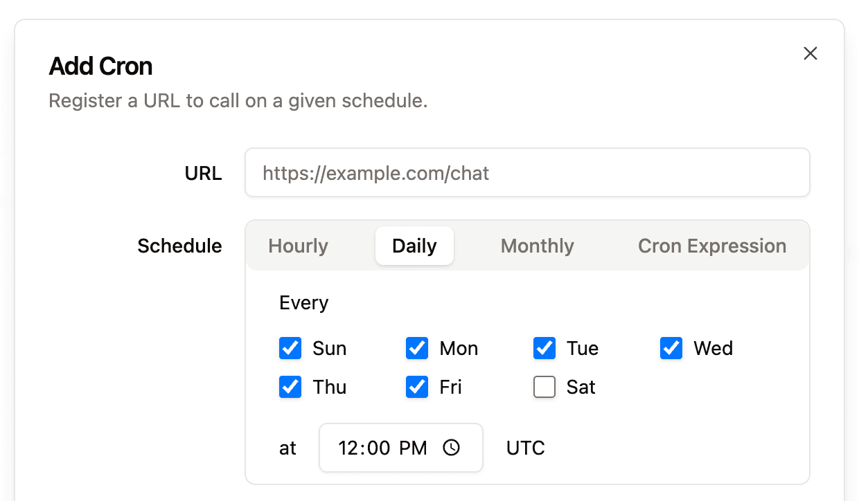
Task: Click the placeholder text https://example.com/chat
Action: pyautogui.click(x=375, y=174)
